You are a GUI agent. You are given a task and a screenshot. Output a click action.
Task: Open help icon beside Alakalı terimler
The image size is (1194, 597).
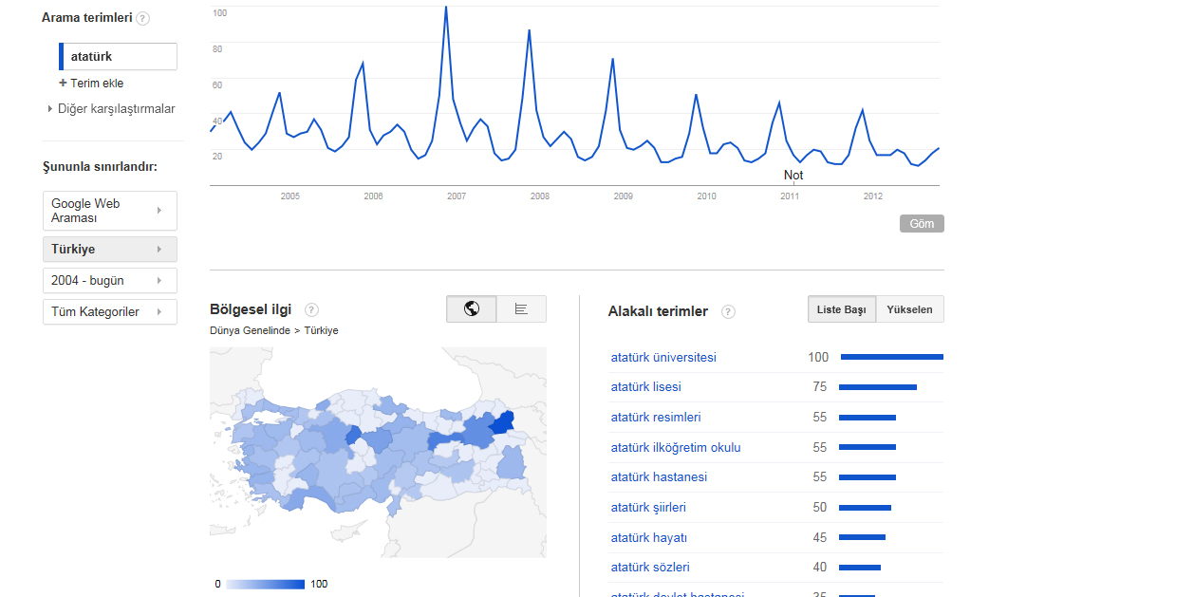tap(728, 311)
